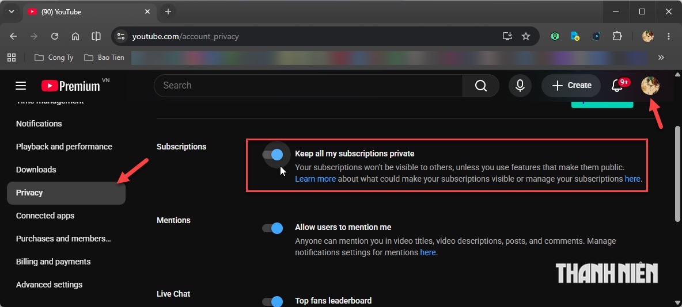Image resolution: width=682 pixels, height=307 pixels.
Task: Click the magnifier search button
Action: point(481,86)
